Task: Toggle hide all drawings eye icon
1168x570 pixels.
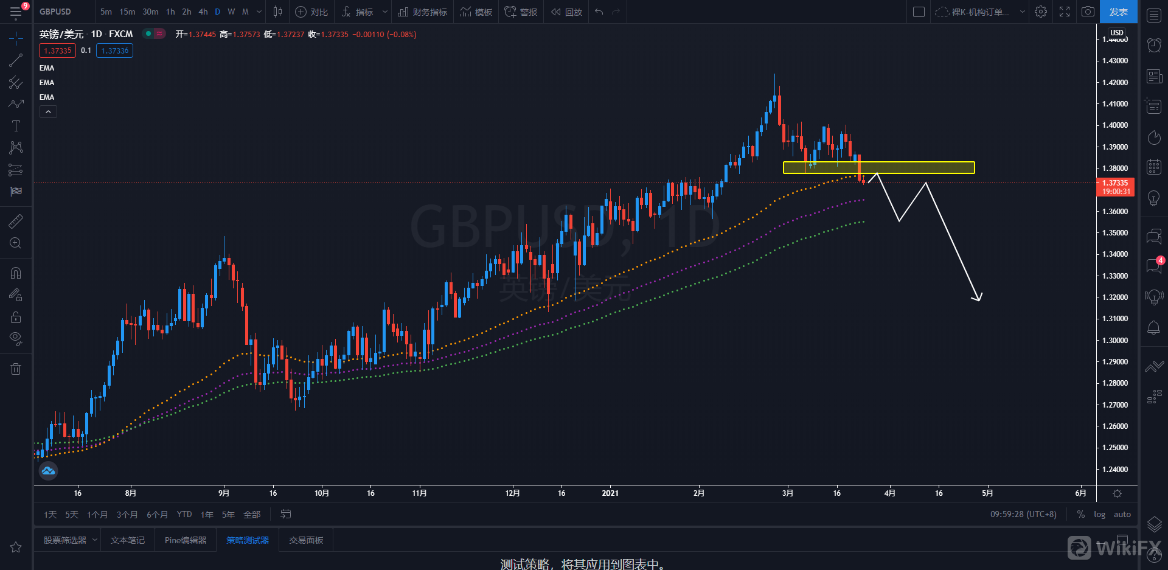Action: (x=16, y=338)
